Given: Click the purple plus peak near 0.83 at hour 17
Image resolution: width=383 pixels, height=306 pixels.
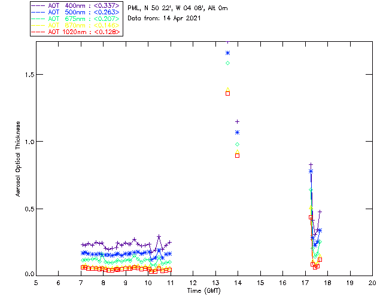Looking at the screenshot, I should tap(311, 165).
